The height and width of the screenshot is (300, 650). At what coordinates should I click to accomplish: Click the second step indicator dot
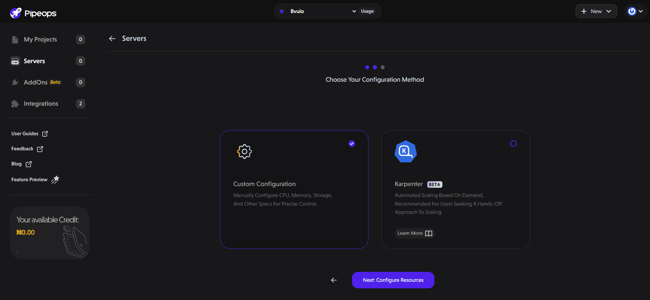pos(375,67)
